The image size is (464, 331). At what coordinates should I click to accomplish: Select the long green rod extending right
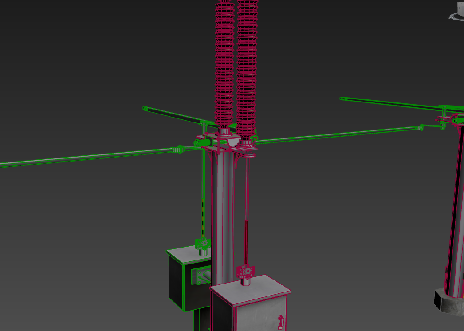[x=337, y=134]
